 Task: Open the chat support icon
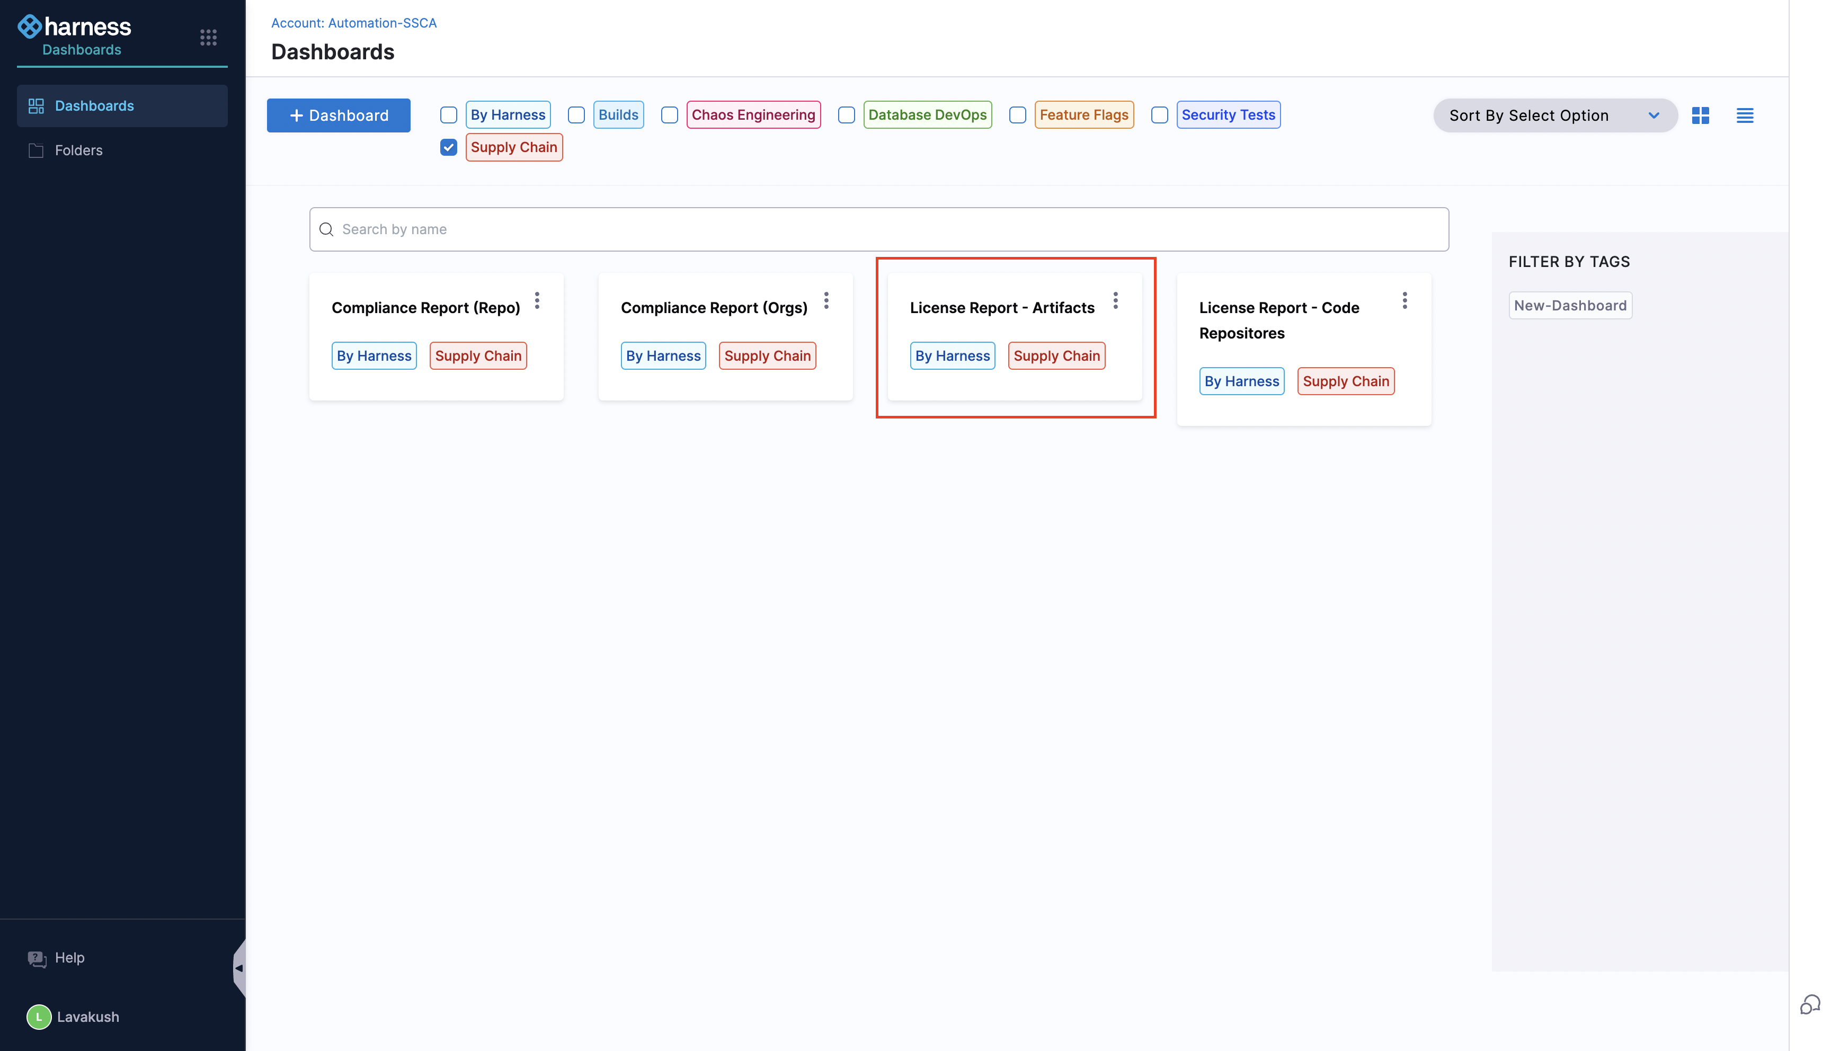click(x=1809, y=1004)
